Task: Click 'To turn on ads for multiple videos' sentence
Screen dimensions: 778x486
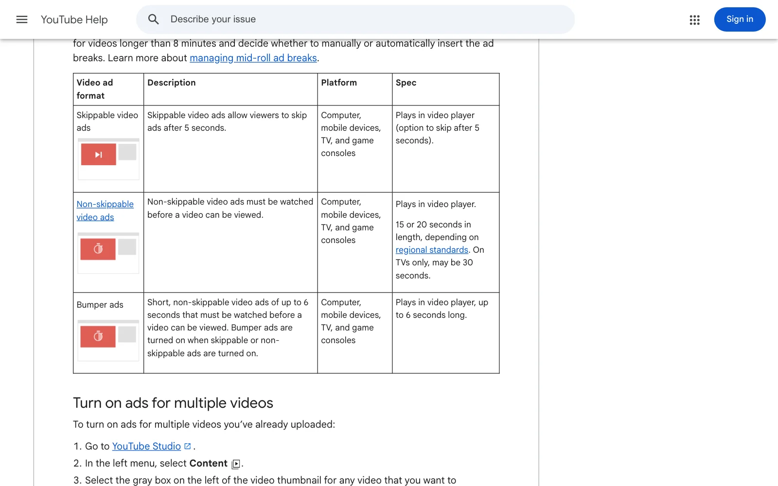Action: coord(204,424)
